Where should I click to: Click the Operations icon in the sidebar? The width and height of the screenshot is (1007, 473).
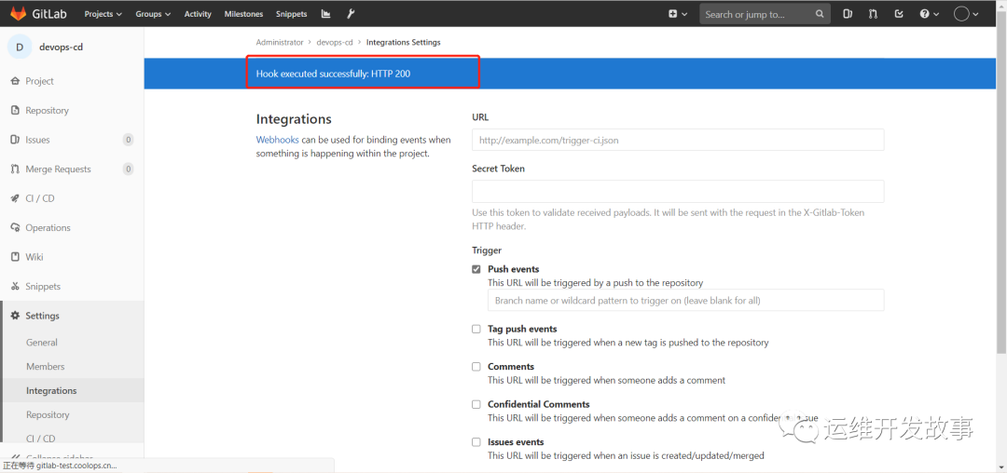[16, 227]
